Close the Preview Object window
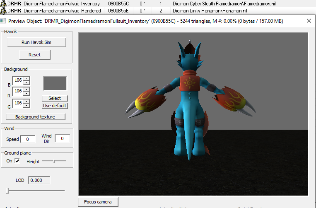This screenshot has height=208, width=316. coord(309,21)
